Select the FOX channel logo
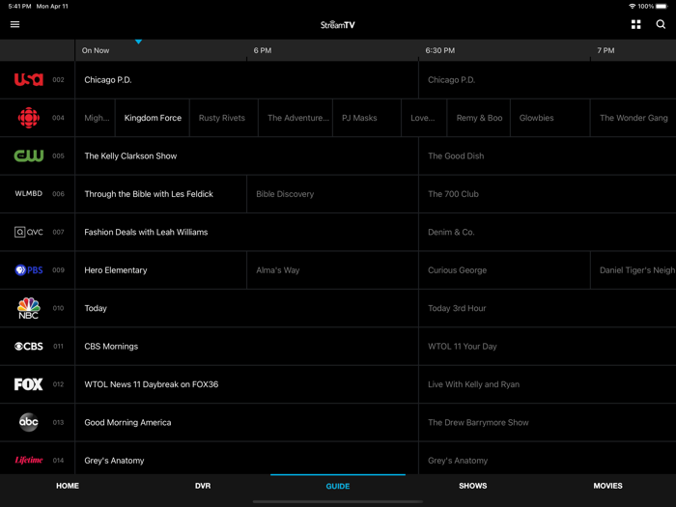Screen dimensions: 676x507 tap(28, 384)
